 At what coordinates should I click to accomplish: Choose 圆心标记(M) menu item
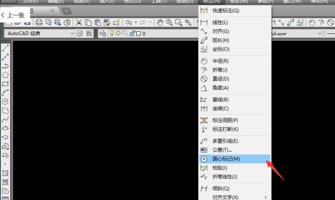point(235,159)
